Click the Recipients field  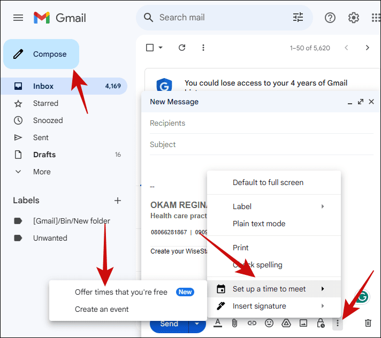(x=262, y=123)
